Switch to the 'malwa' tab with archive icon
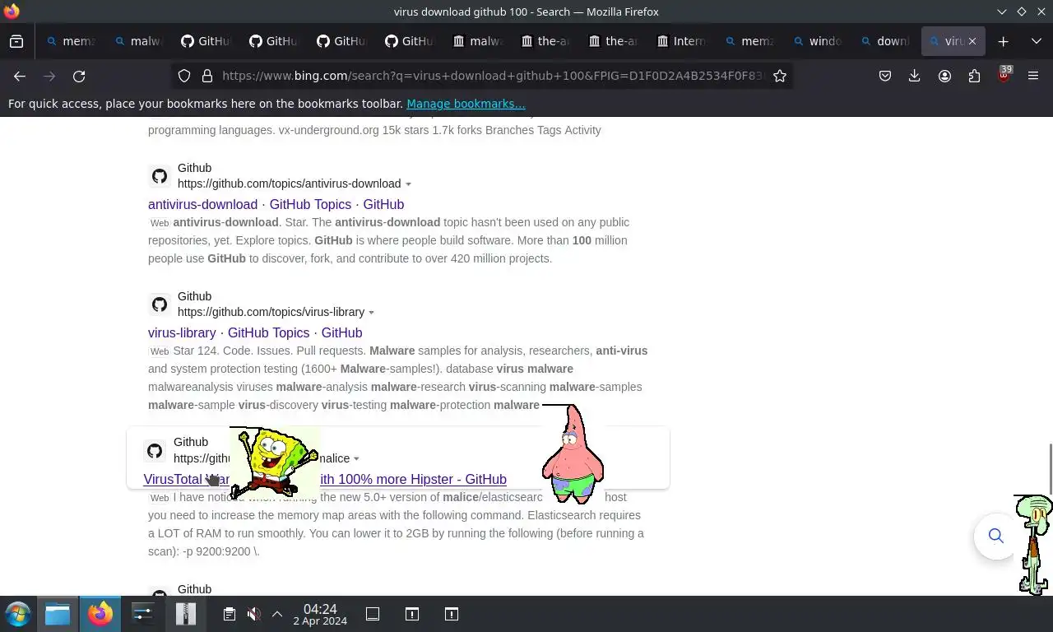Screen dimensions: 1053x632 click(478, 41)
